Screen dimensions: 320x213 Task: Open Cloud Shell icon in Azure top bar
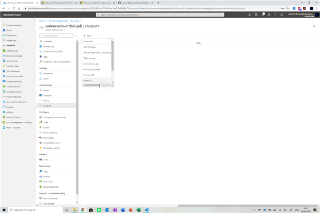[x=250, y=14]
